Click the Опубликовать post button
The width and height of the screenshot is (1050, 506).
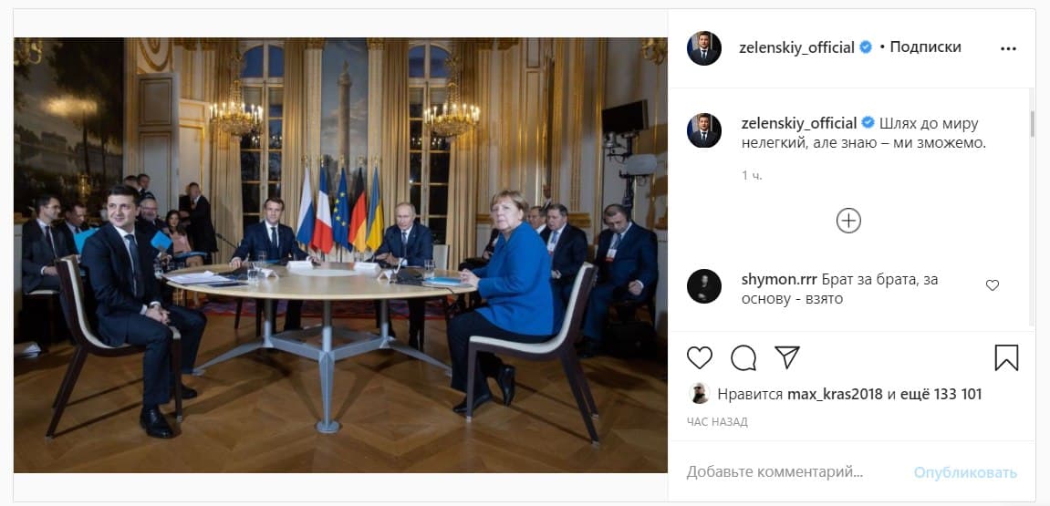965,472
